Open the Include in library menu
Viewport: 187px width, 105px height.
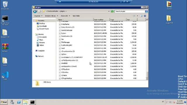(x=51, y=16)
